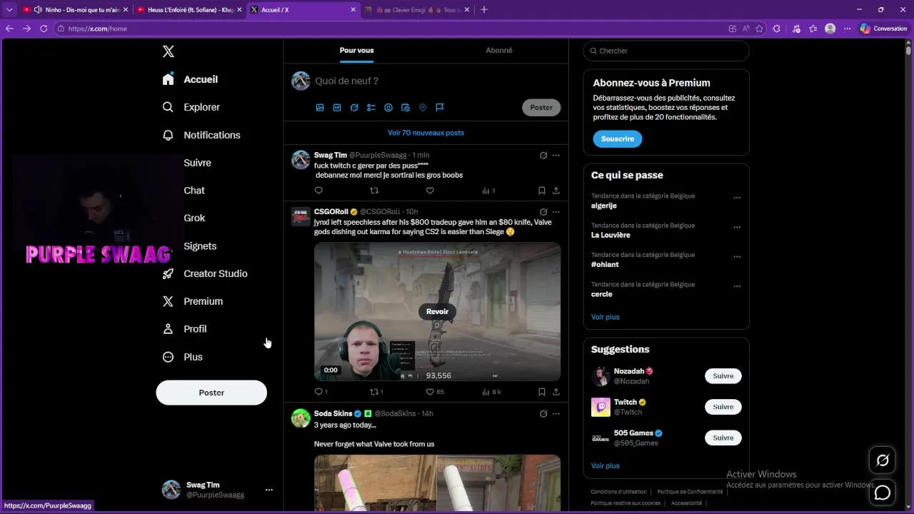This screenshot has height=514, width=914.
Task: Open options for algerije trend
Action: coord(737,198)
